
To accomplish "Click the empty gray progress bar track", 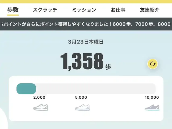I will coord(96,89).
